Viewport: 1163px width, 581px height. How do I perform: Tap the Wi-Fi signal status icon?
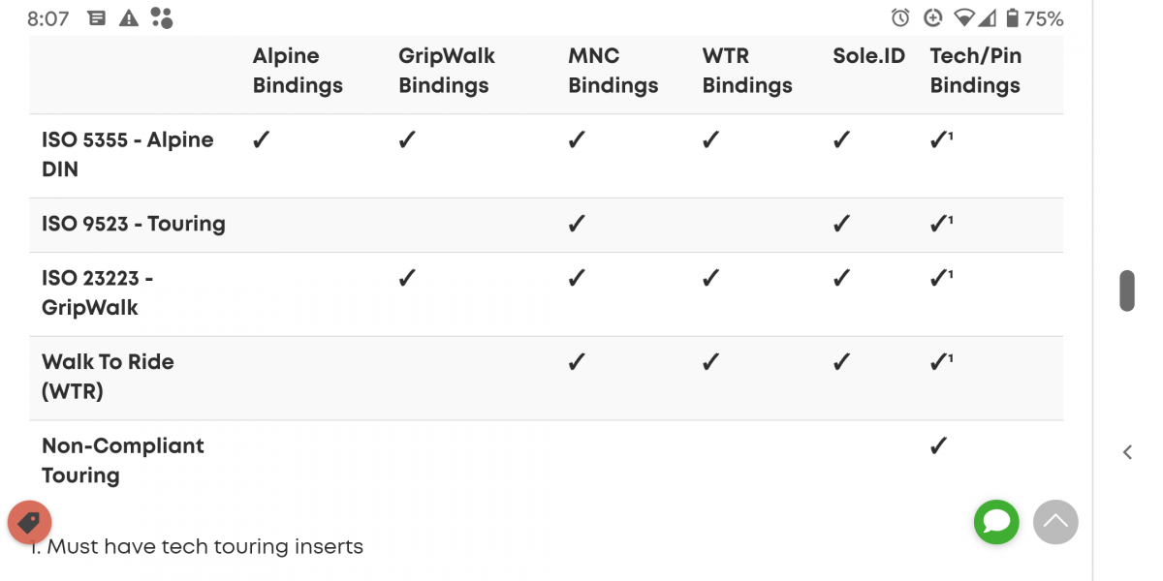pos(964,18)
